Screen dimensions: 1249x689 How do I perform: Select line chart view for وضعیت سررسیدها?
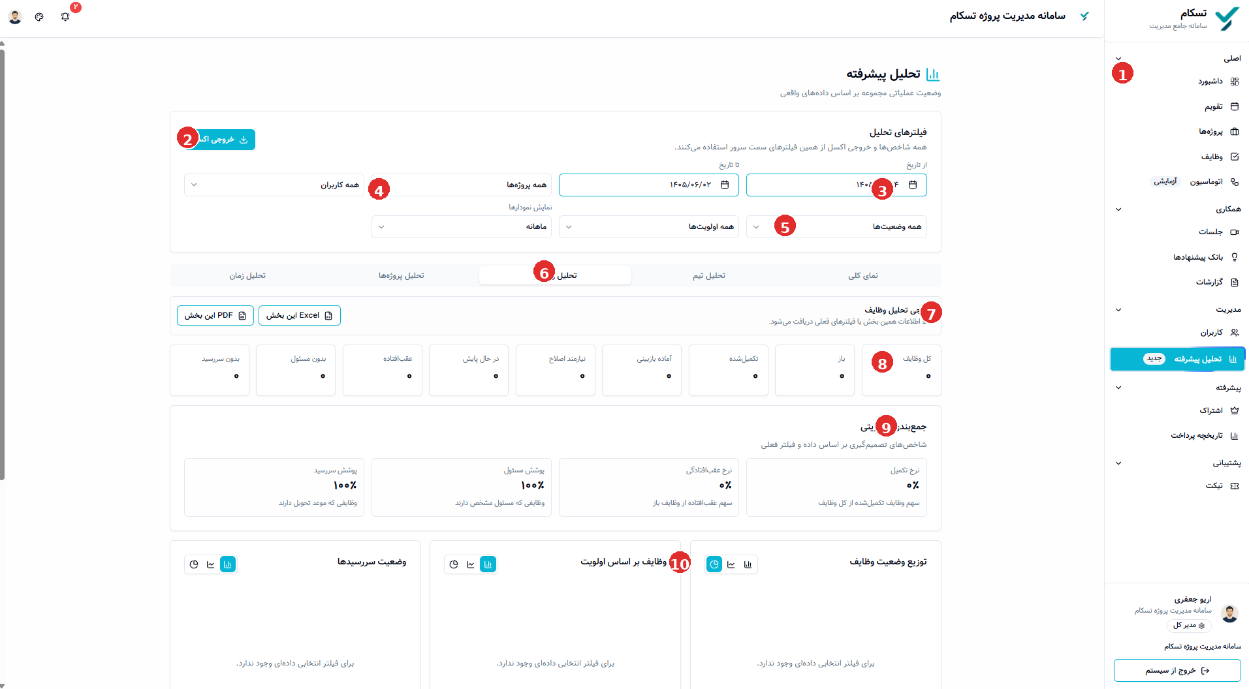210,564
